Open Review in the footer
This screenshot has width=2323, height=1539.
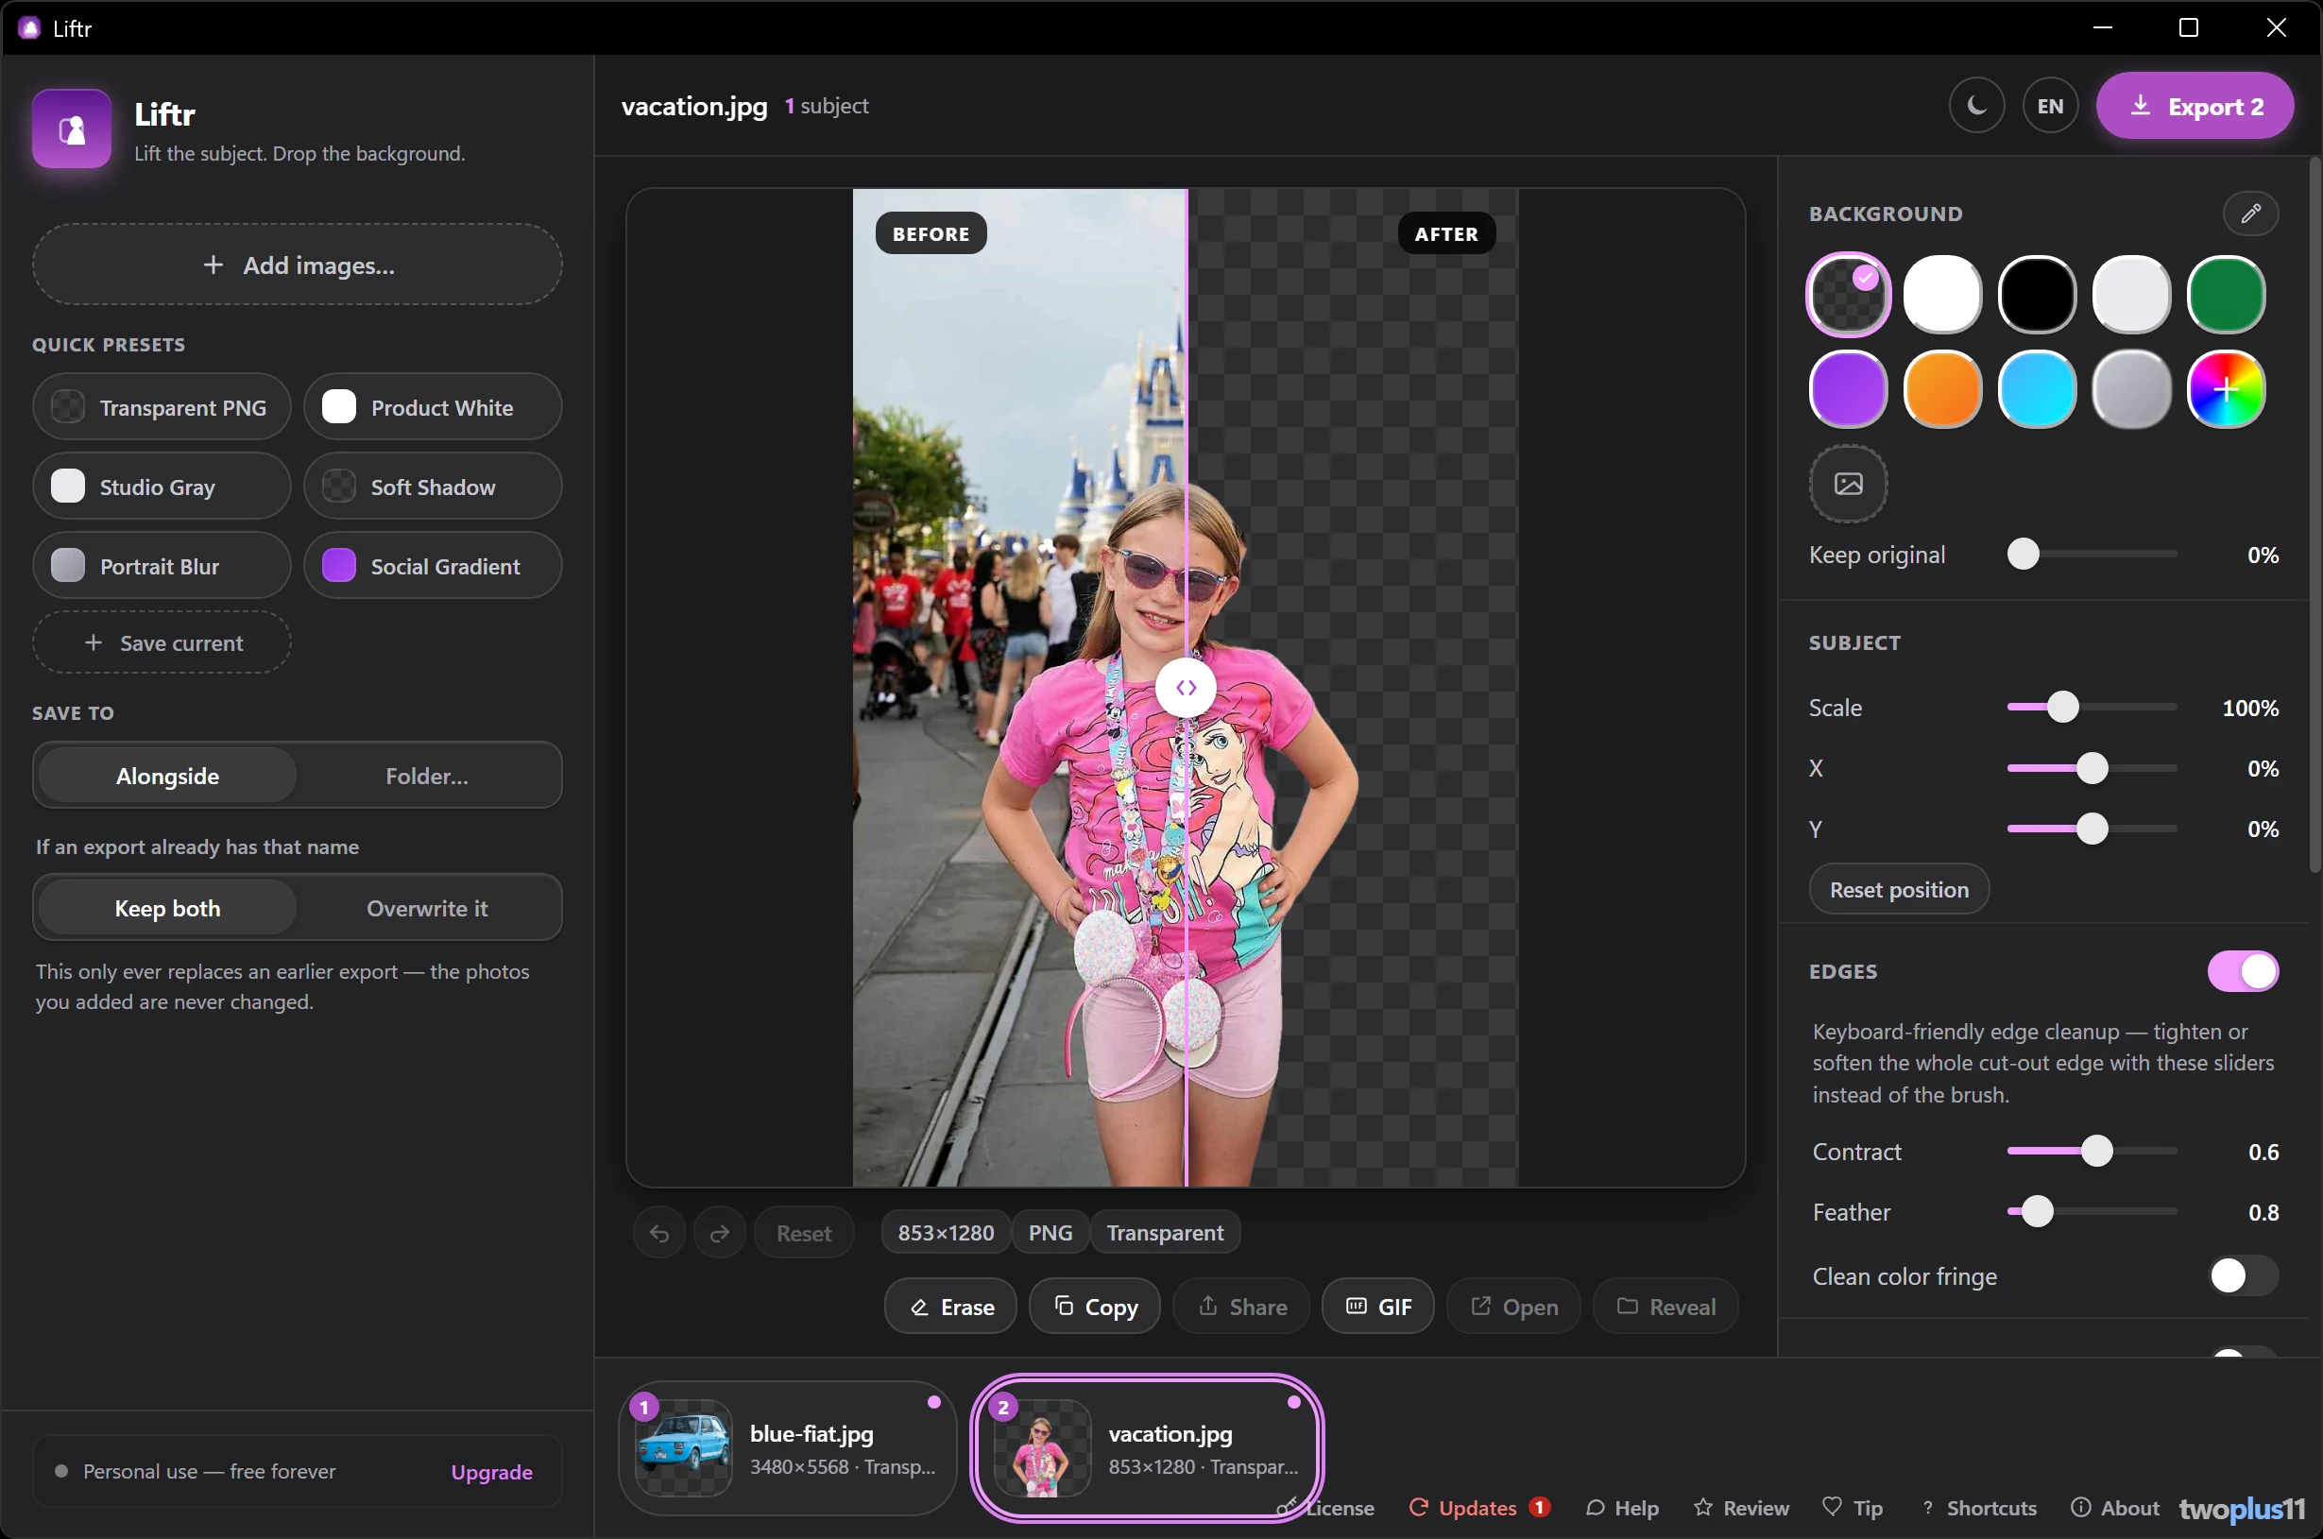(x=1741, y=1508)
